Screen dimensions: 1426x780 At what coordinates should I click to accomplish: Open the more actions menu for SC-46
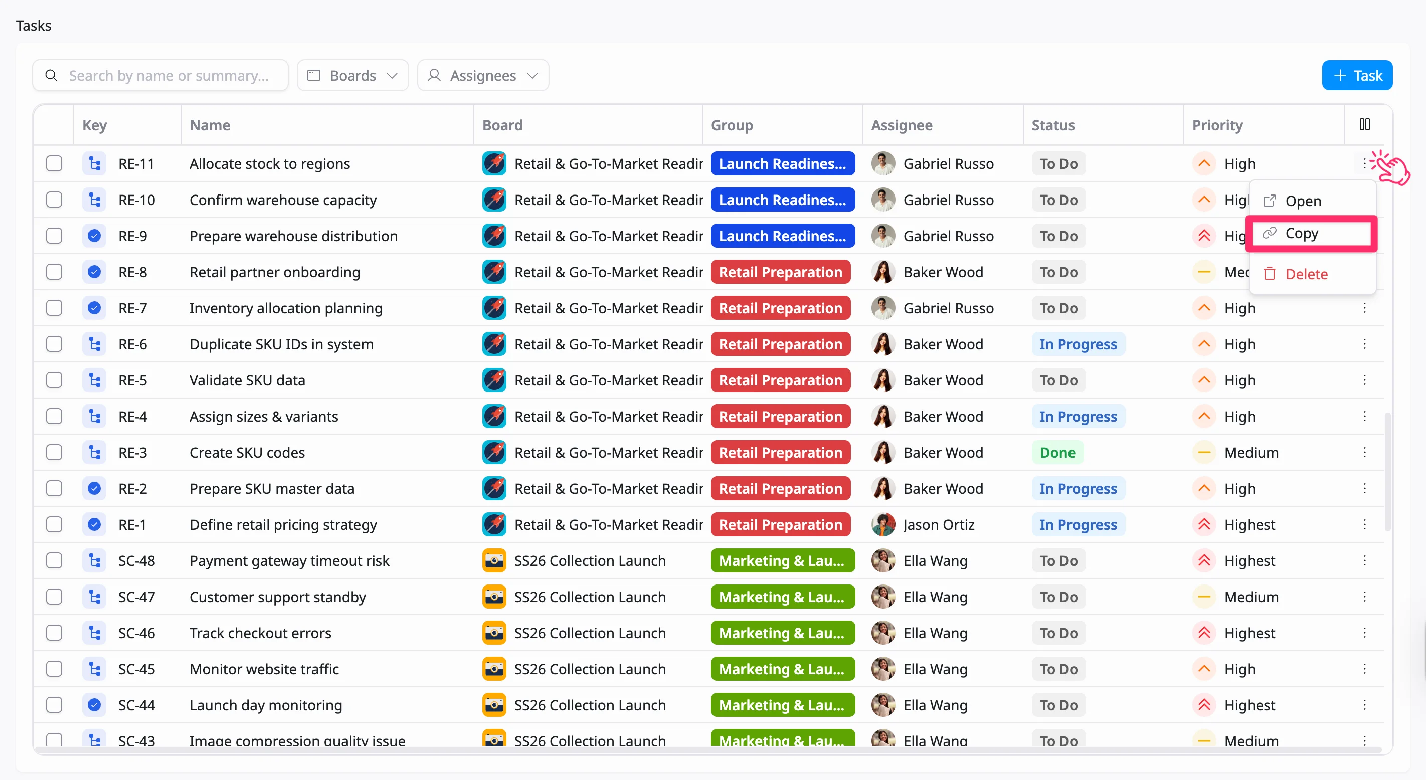tap(1364, 633)
